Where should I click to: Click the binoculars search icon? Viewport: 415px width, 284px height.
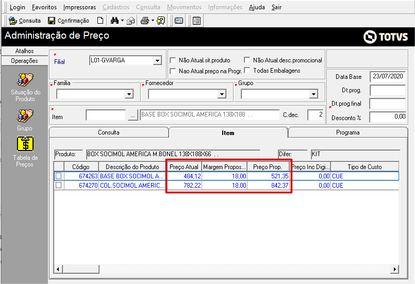click(x=114, y=21)
